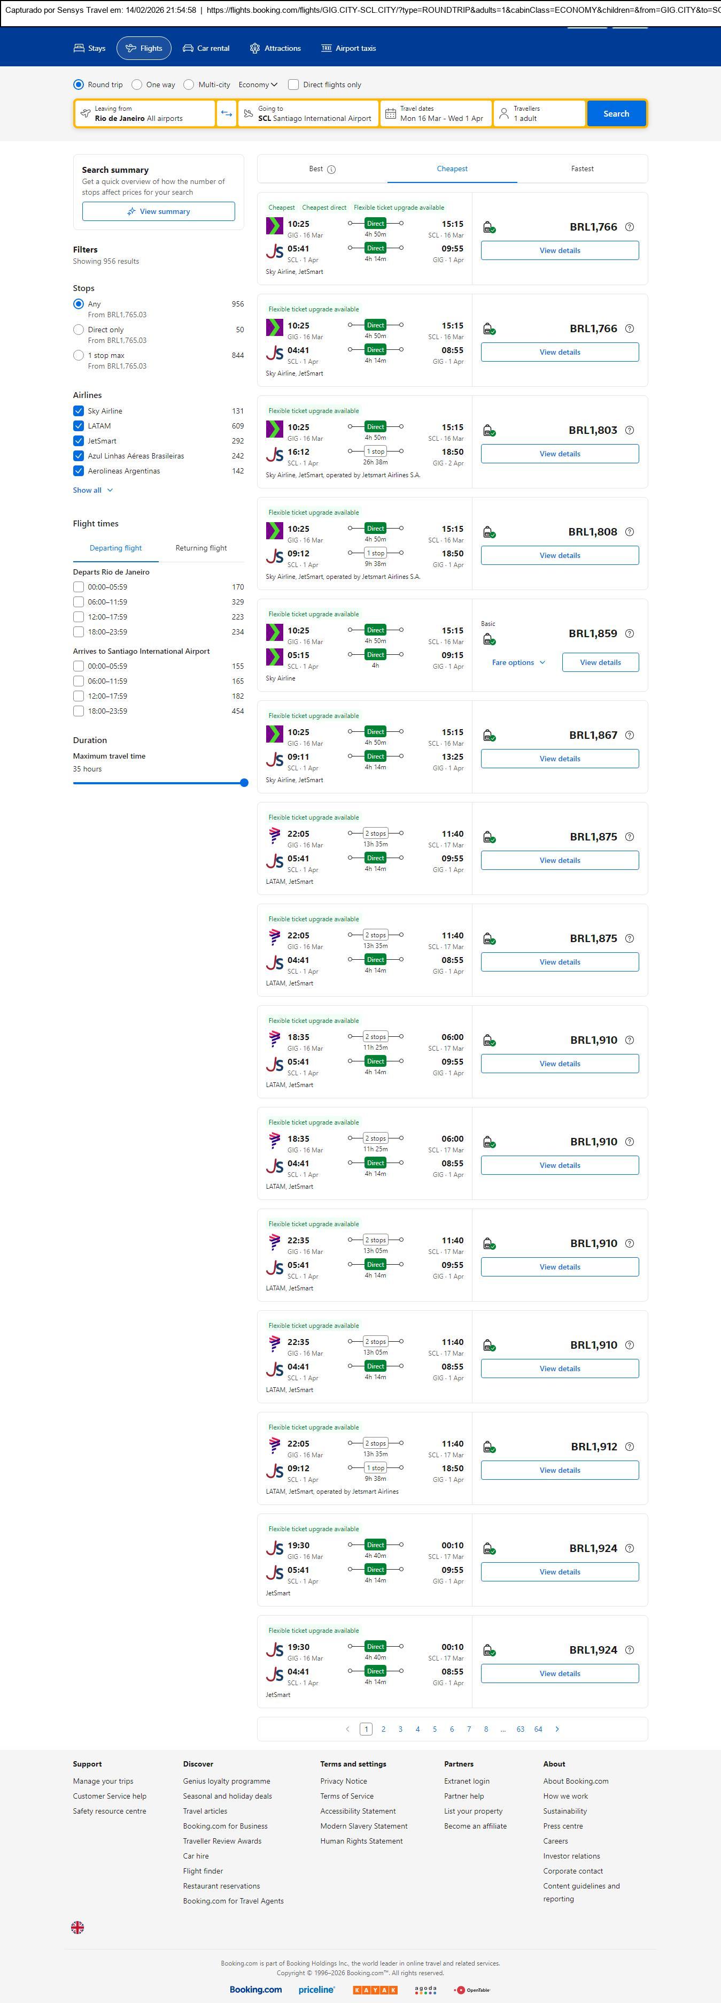
Task: Click the taxi icon for Airport taxis
Action: (327, 48)
